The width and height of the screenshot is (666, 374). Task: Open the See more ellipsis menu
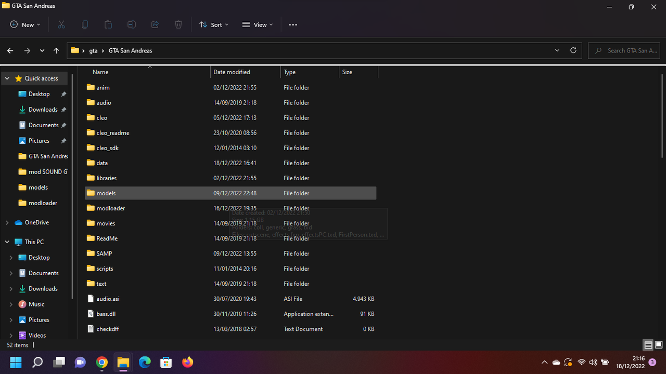click(293, 24)
